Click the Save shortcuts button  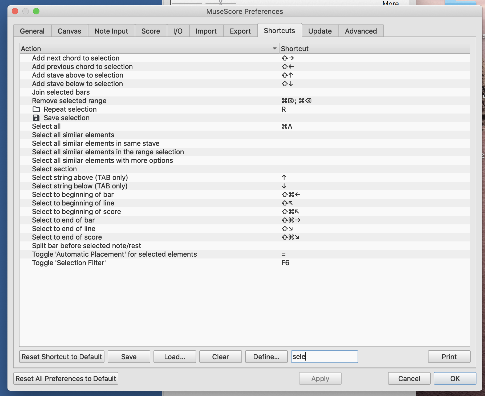[x=129, y=357]
